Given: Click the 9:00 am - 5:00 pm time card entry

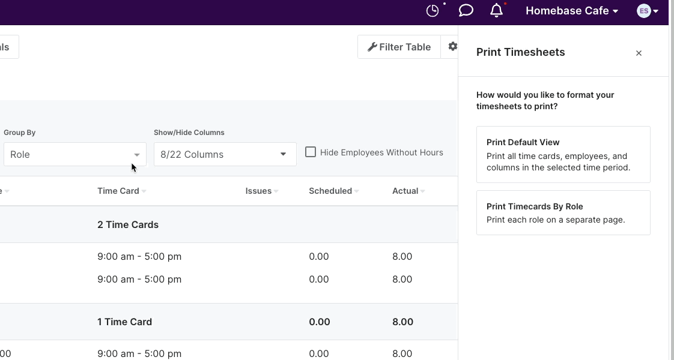Looking at the screenshot, I should pos(139,256).
